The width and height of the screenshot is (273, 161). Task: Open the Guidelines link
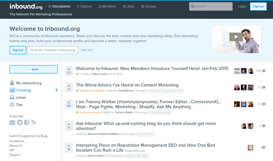pyautogui.click(x=17, y=141)
